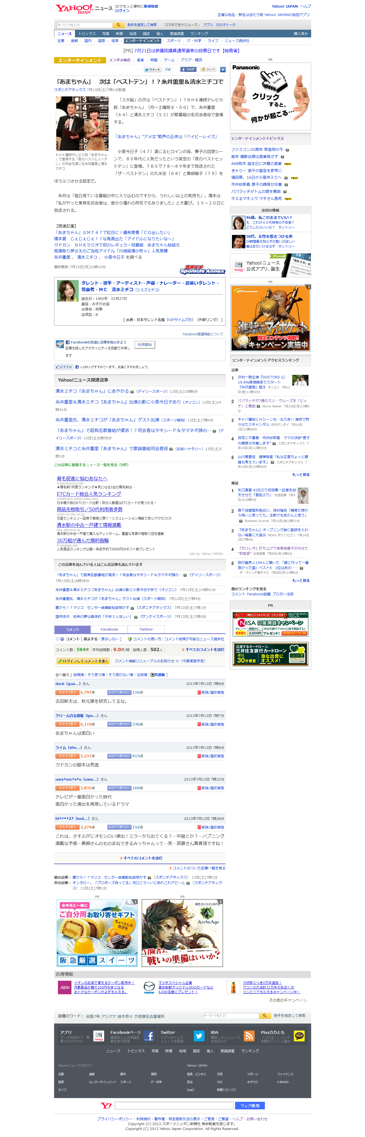
Task: Click the 清水ミチコ profile thumbnail photo
Action: point(68,291)
